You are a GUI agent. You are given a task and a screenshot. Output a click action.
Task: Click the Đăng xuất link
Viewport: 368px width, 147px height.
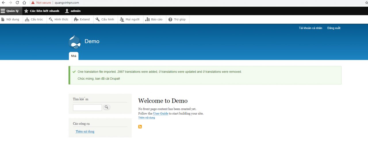coord(333,28)
